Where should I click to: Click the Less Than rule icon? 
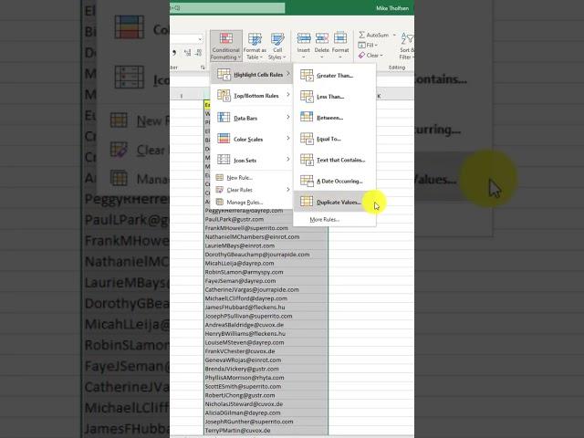coord(307,97)
